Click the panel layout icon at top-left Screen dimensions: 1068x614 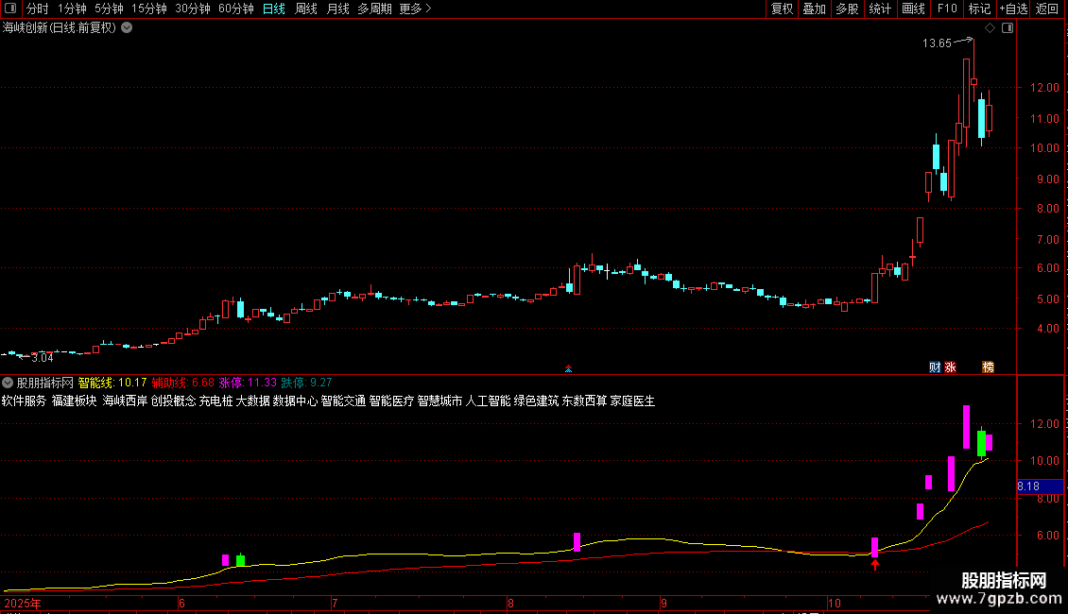pyautogui.click(x=10, y=9)
